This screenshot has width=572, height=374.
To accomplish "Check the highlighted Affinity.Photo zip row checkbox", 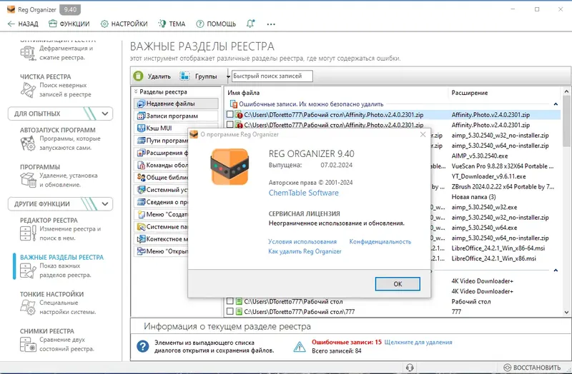I will tap(230, 115).
